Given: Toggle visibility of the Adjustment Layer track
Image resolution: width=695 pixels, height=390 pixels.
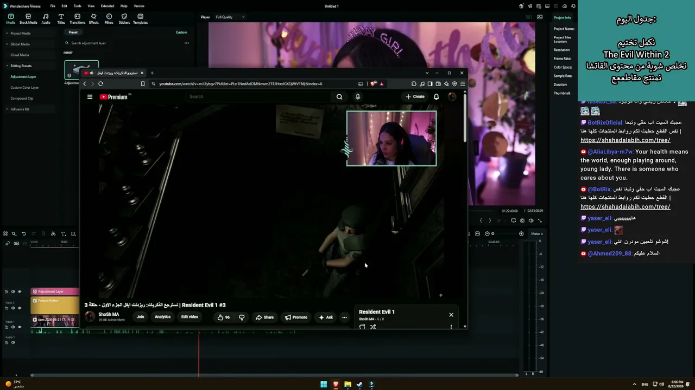Looking at the screenshot, I should coord(20,291).
